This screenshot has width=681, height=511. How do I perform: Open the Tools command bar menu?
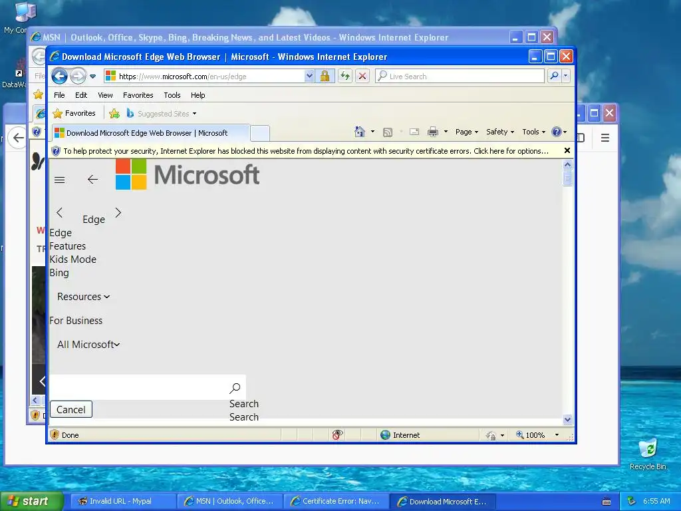533,132
